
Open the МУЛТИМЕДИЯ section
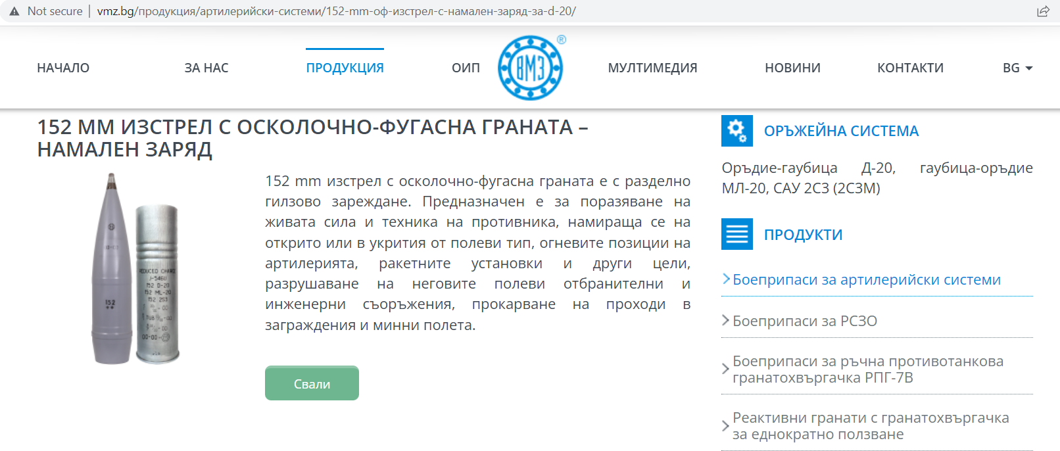(652, 68)
